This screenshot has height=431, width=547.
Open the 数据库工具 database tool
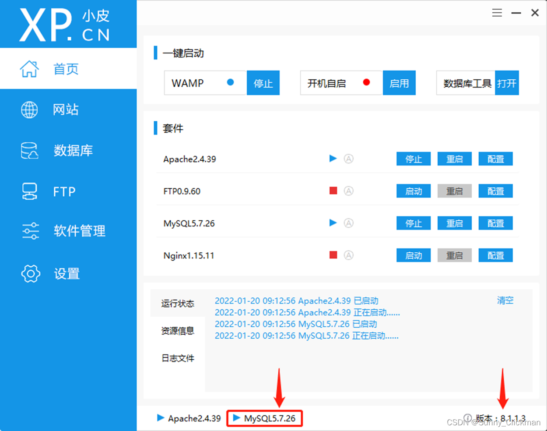[x=507, y=83]
